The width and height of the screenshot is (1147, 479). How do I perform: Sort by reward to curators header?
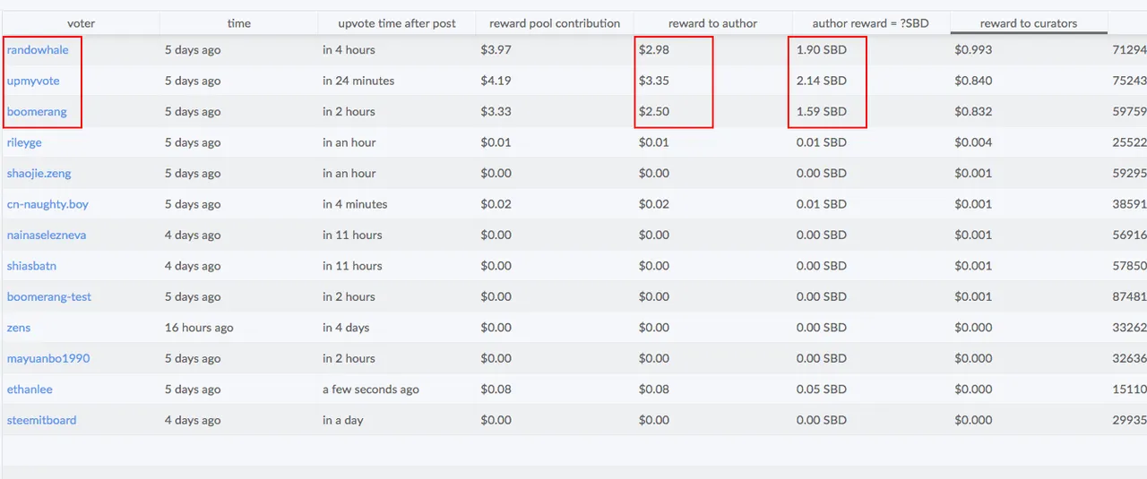(x=1029, y=23)
